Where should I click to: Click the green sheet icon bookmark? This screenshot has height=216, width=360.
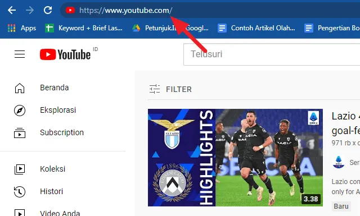pos(49,28)
